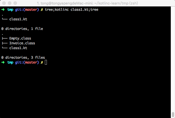Click the vertical scrollbar thumb

[x=173, y=115]
